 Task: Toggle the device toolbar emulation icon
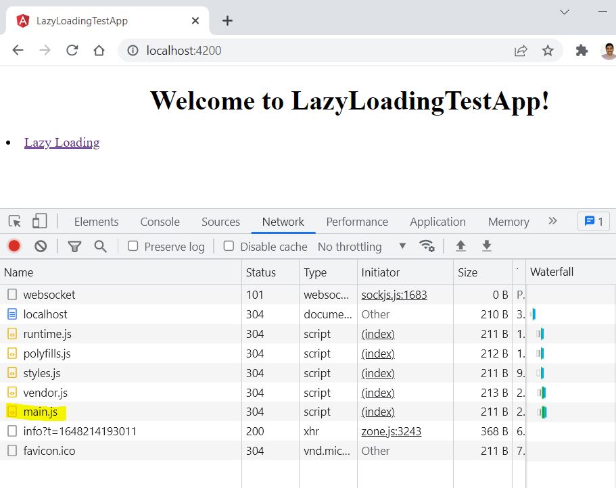pos(38,221)
